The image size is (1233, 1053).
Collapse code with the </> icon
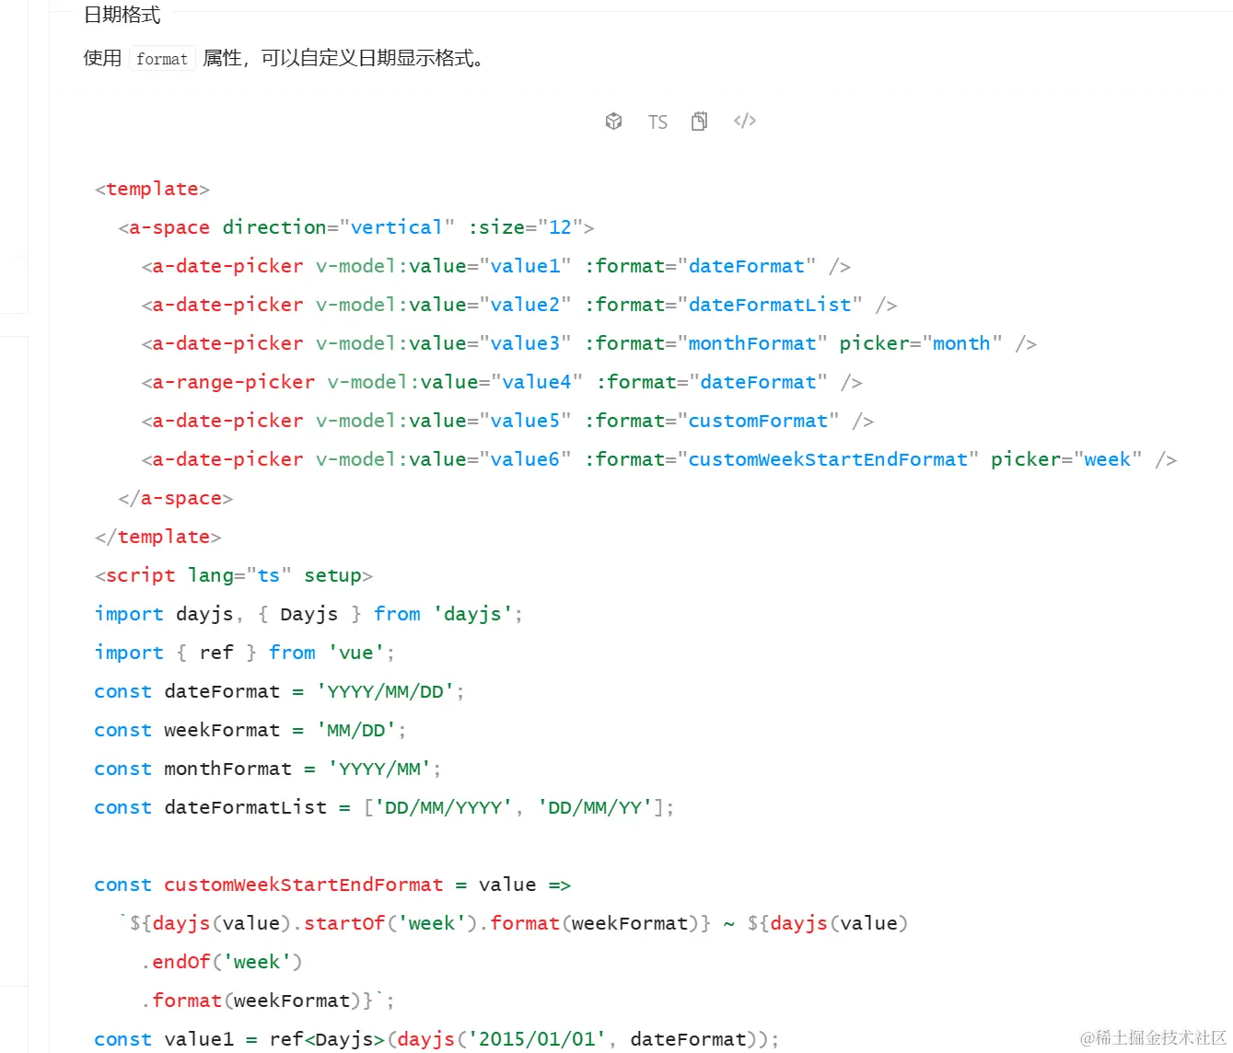745,121
